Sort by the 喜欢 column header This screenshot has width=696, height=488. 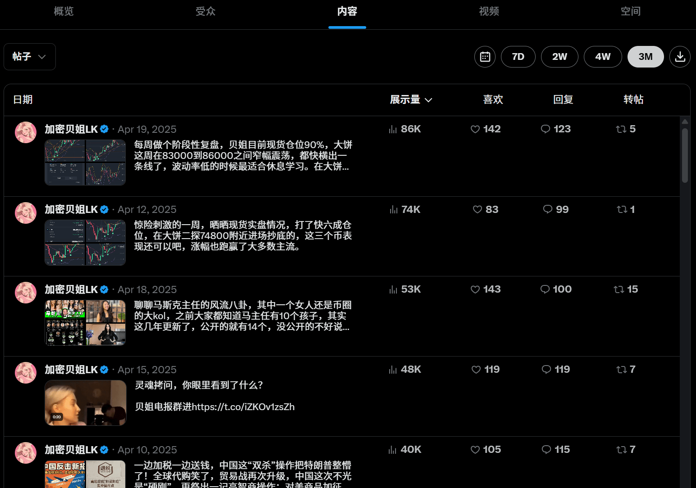click(493, 99)
